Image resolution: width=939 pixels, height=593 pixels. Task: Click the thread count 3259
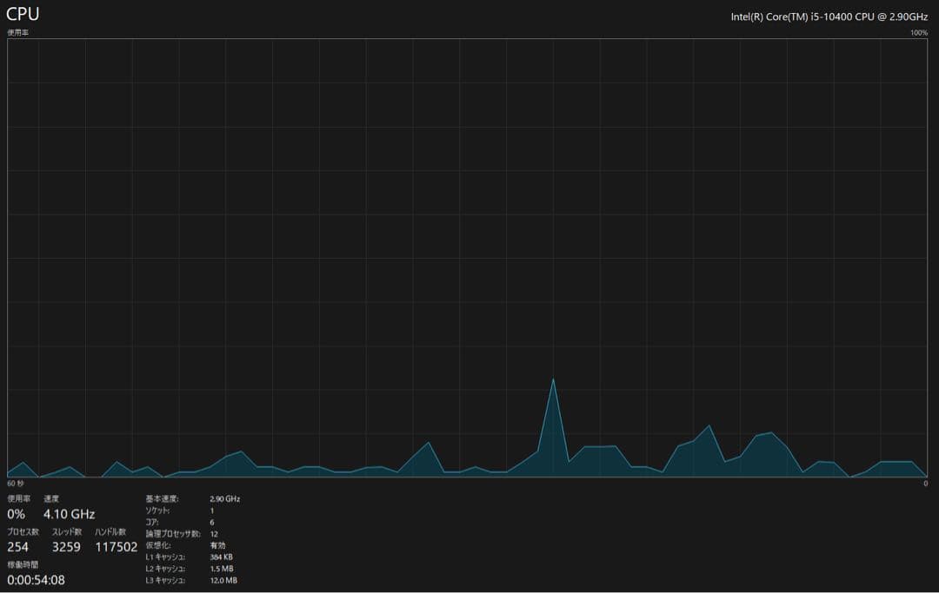pyautogui.click(x=67, y=547)
